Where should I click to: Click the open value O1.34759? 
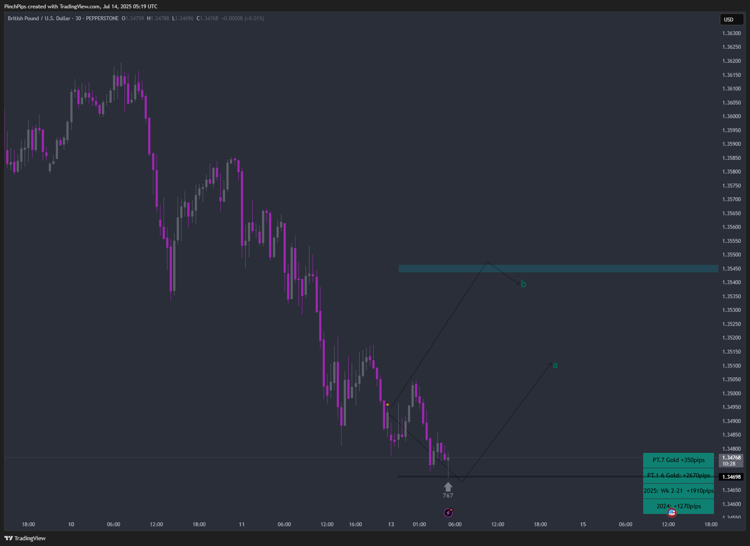point(133,18)
